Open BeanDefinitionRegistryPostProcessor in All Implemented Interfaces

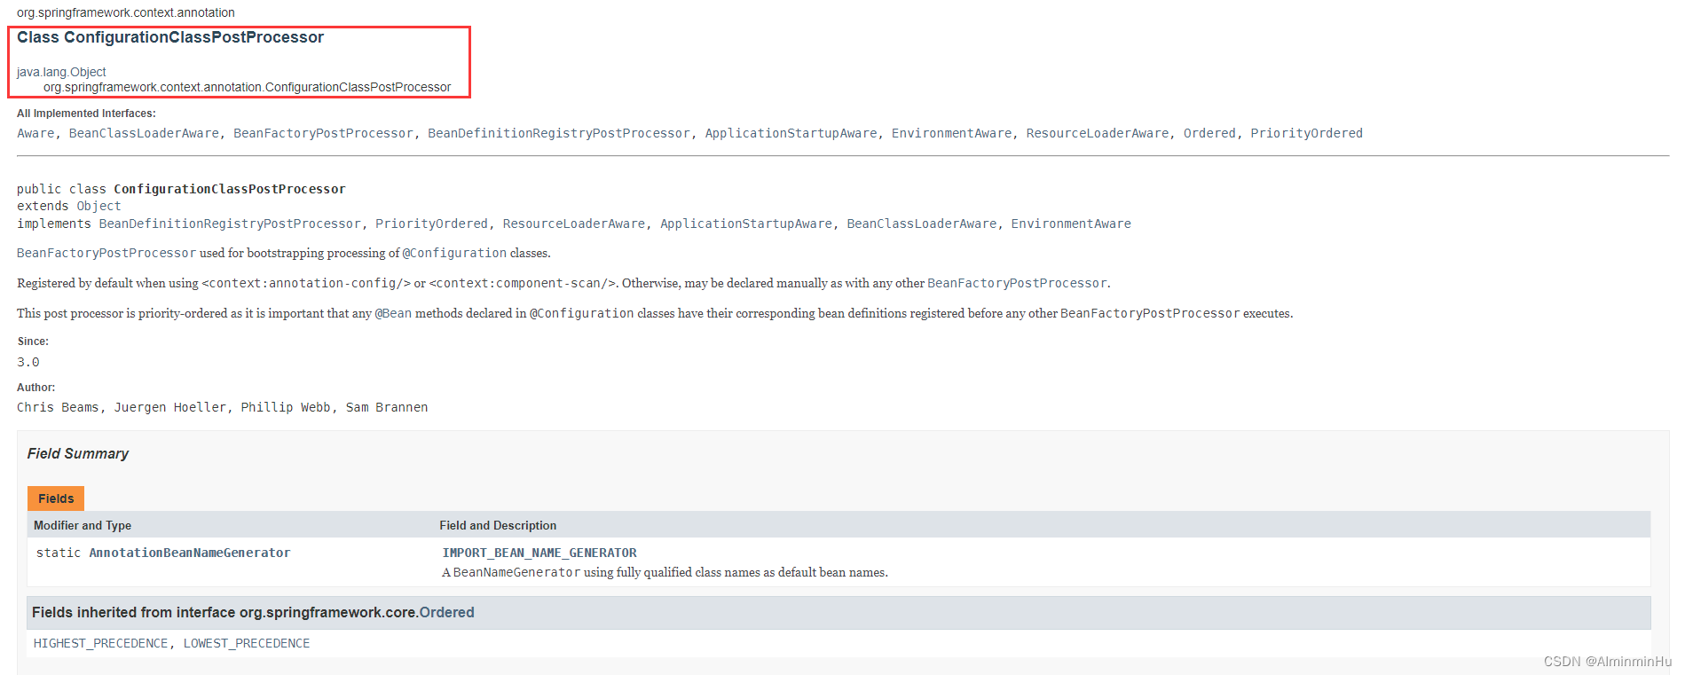point(559,133)
